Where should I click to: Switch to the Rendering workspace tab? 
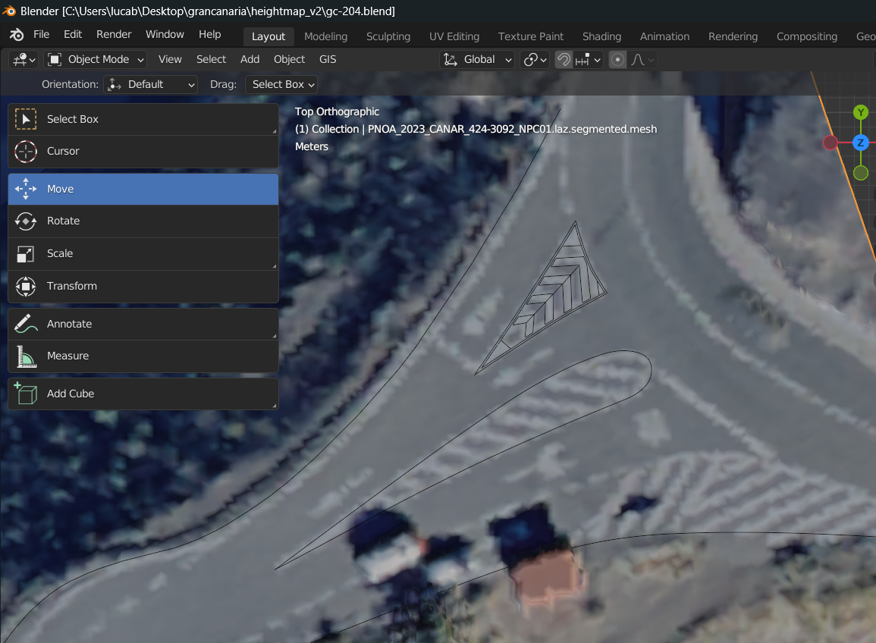pos(733,36)
